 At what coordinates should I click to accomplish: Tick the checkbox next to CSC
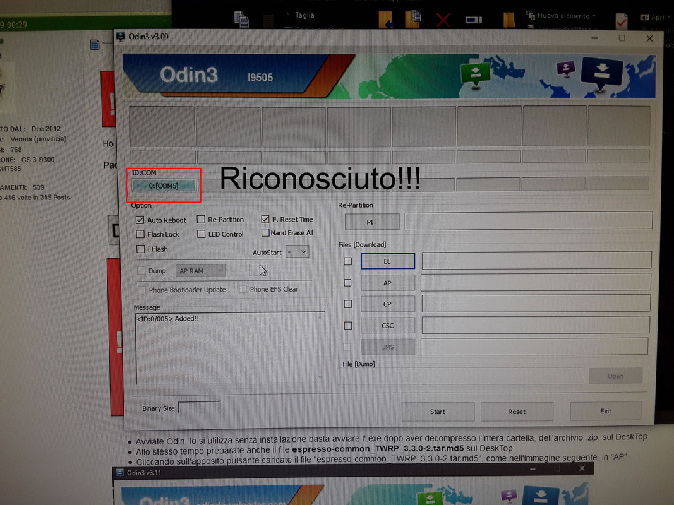coord(348,326)
